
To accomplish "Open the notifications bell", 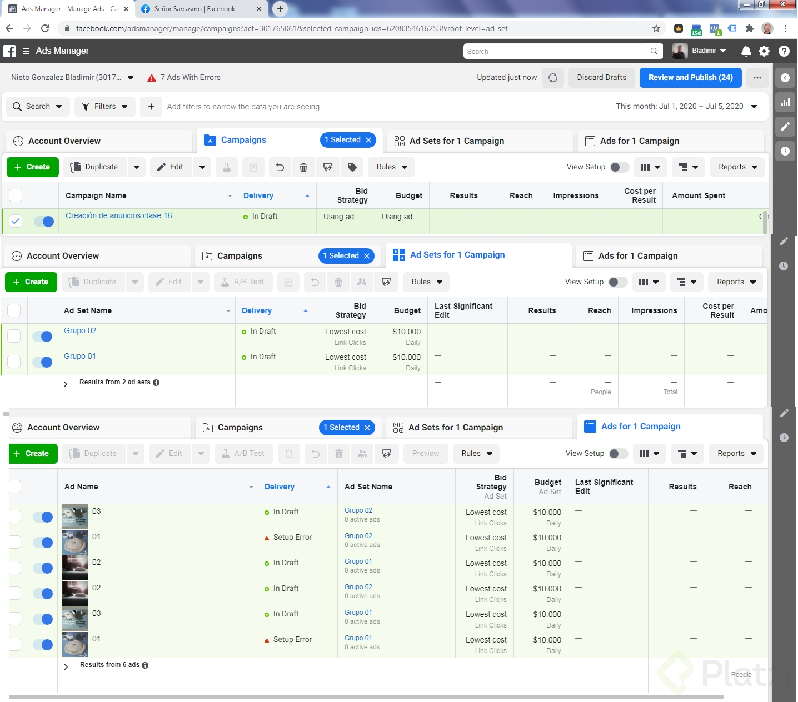I will pyautogui.click(x=746, y=51).
